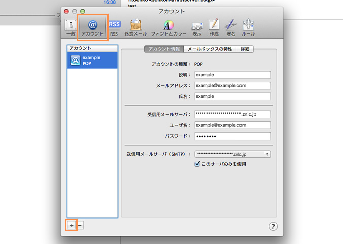Open the ルール rules preferences
343x244 pixels.
[x=248, y=27]
